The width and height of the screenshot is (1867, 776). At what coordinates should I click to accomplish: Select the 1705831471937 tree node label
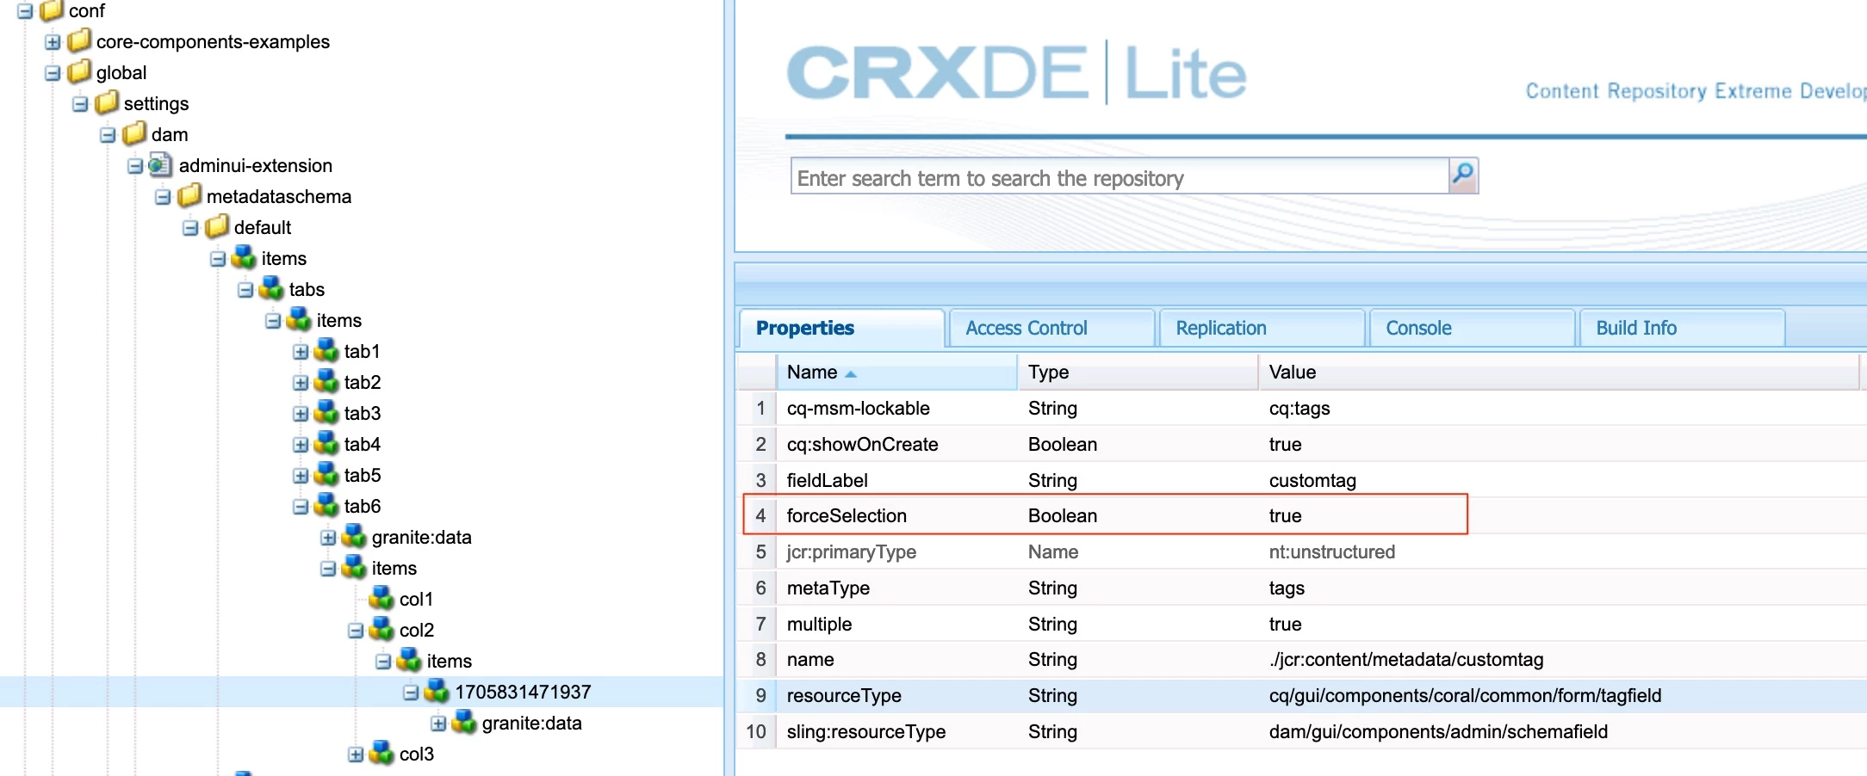523,692
